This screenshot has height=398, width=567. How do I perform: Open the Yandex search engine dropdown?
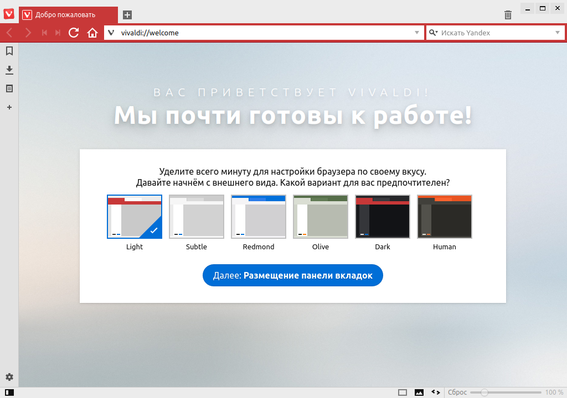pyautogui.click(x=556, y=32)
